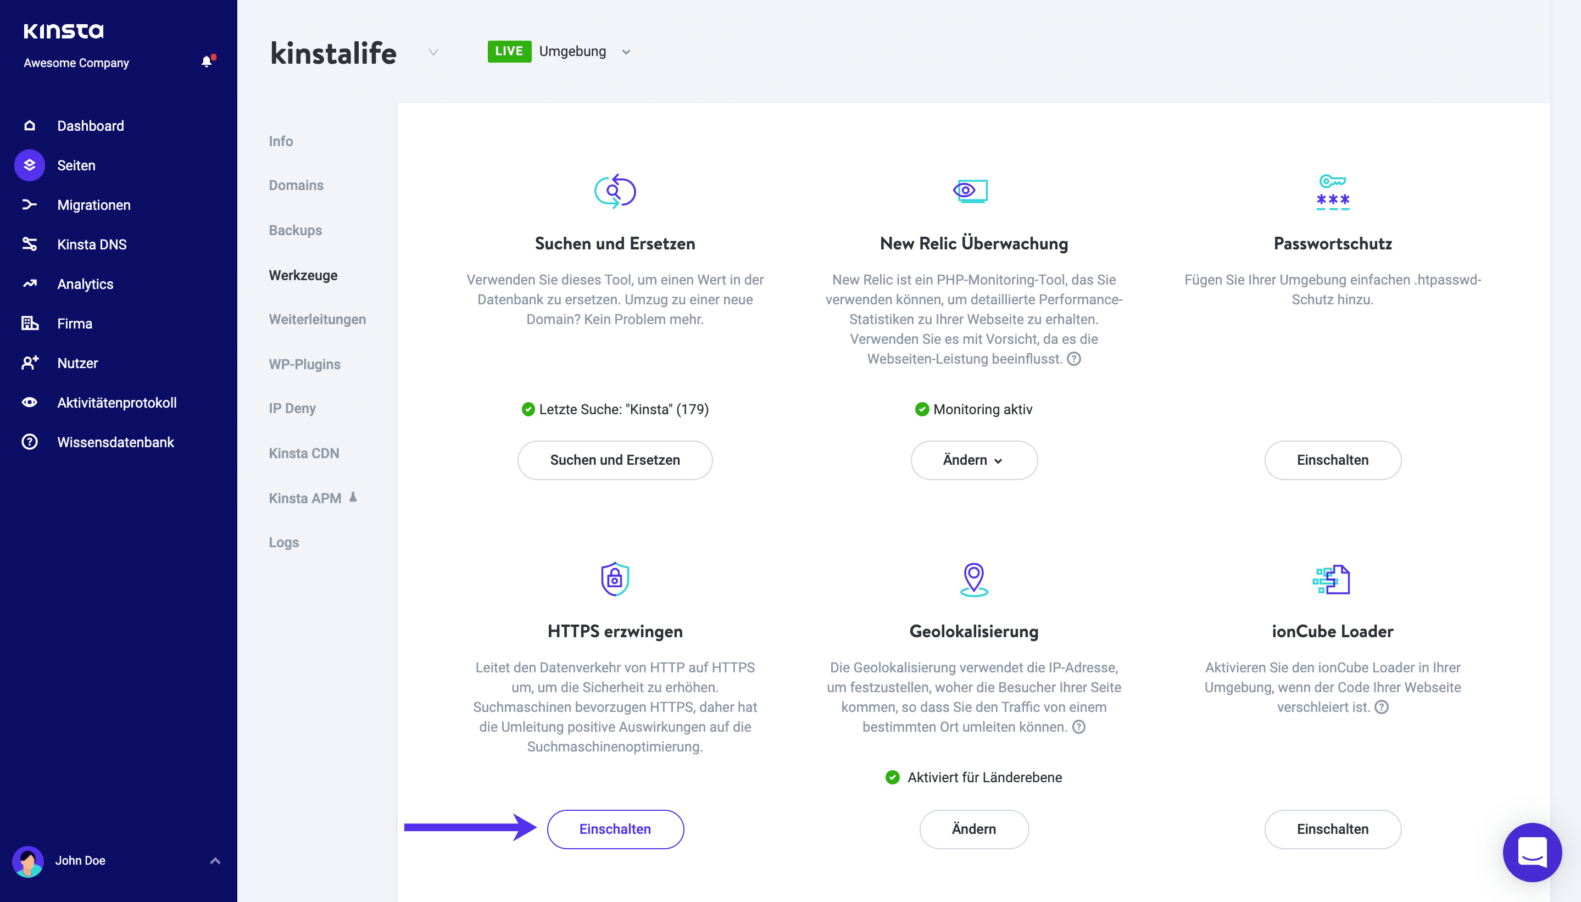The image size is (1581, 902).
Task: Click the Geolokalisierung map pin icon
Action: tap(974, 580)
